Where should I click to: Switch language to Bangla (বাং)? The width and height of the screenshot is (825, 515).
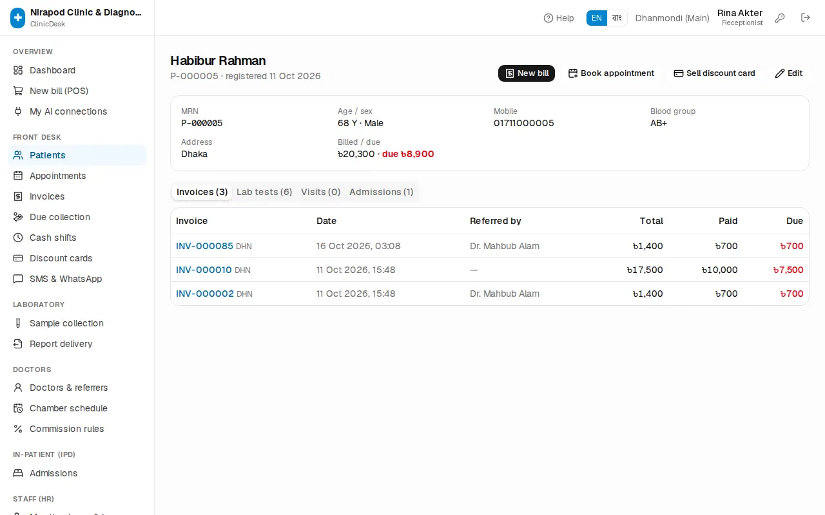(617, 18)
